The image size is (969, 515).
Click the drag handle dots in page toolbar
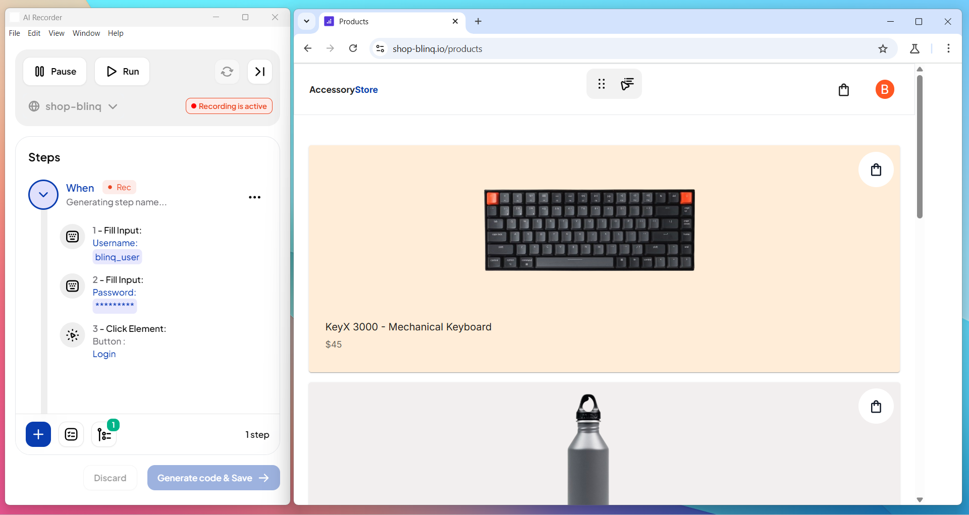coord(601,84)
